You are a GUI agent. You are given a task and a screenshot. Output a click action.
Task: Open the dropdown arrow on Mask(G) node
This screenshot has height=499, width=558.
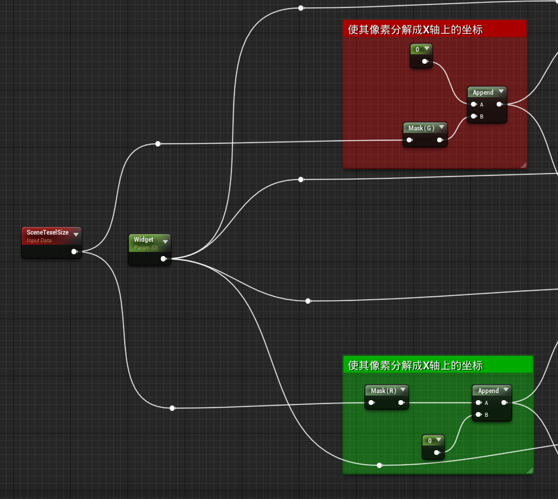tap(441, 127)
